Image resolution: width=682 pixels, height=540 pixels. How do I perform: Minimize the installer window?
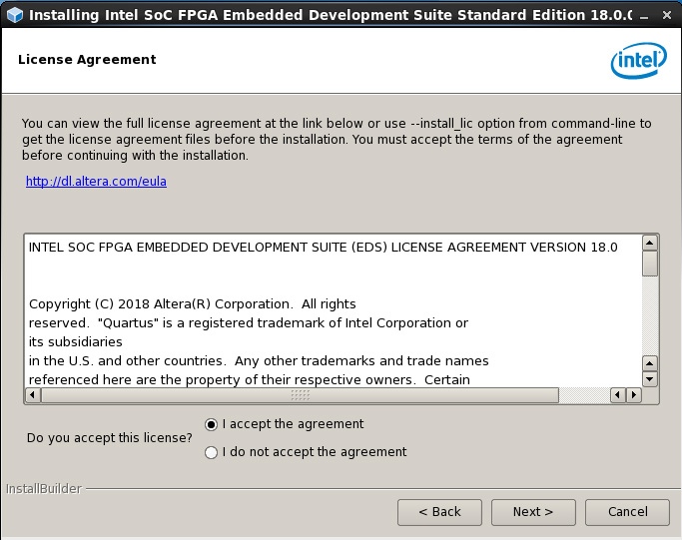tap(645, 15)
